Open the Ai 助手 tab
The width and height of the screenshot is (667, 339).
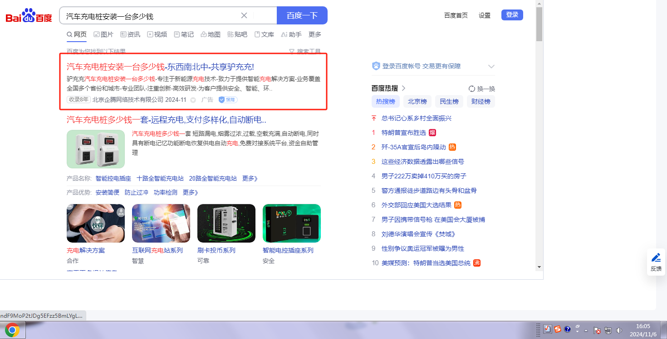pos(291,34)
